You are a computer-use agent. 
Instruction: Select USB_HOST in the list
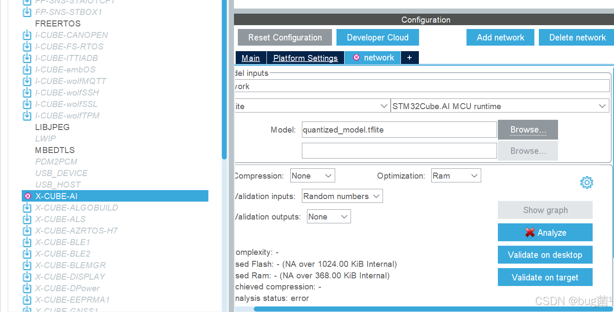[58, 185]
